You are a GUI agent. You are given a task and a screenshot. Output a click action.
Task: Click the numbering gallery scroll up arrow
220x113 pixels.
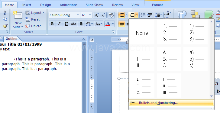[211, 22]
